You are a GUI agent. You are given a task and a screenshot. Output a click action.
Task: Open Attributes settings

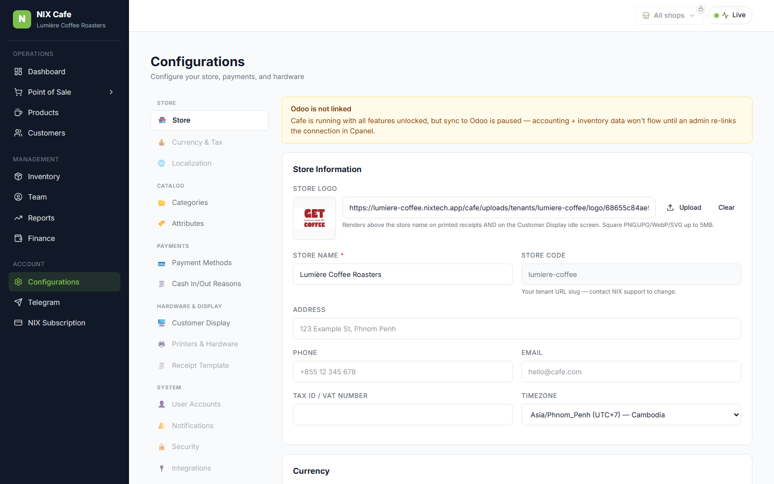[210, 223]
